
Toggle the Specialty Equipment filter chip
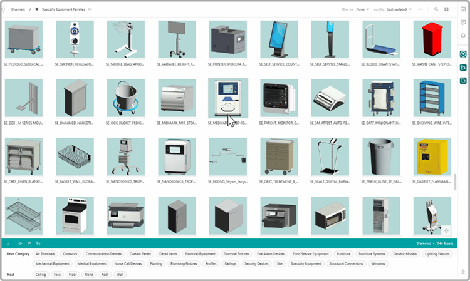(x=306, y=263)
